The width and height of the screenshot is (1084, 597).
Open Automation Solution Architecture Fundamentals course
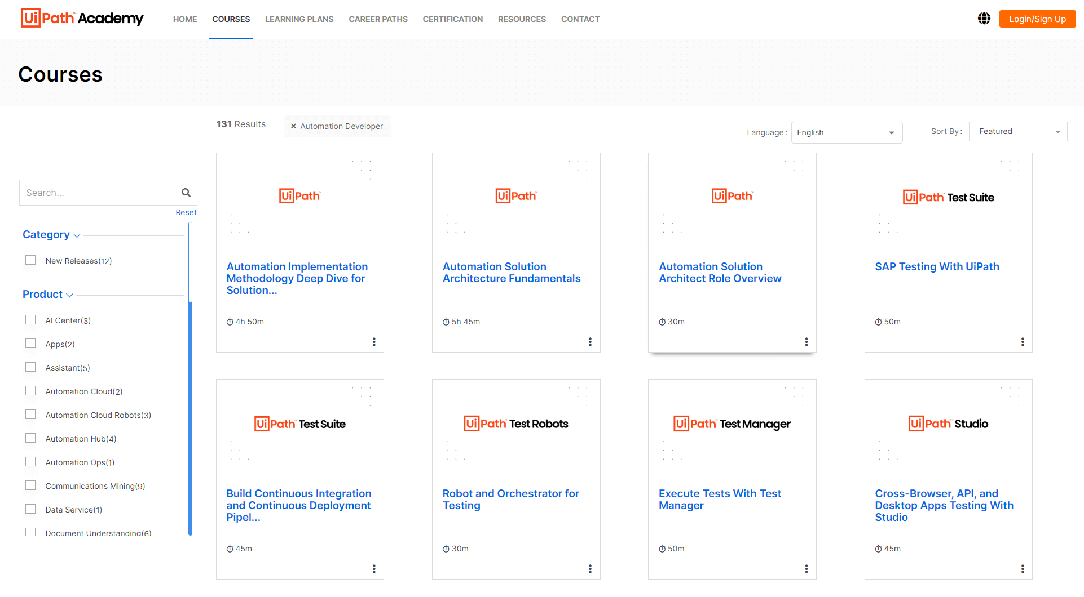(512, 273)
